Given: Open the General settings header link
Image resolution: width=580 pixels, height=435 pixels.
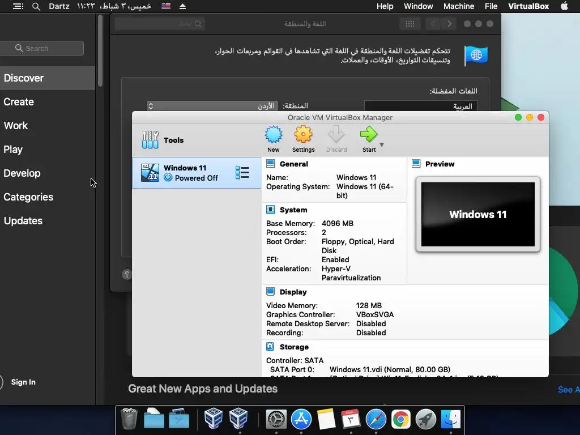Looking at the screenshot, I should (294, 164).
